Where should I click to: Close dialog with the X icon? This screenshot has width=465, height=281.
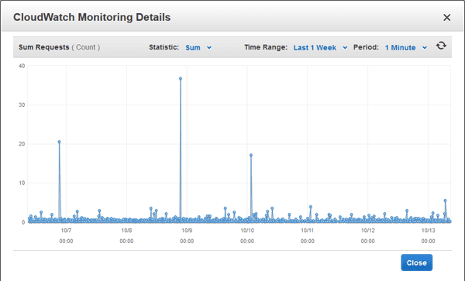(446, 18)
